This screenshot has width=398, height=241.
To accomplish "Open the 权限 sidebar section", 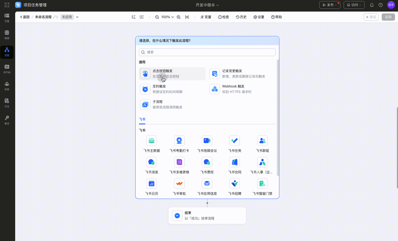I will point(7,86).
